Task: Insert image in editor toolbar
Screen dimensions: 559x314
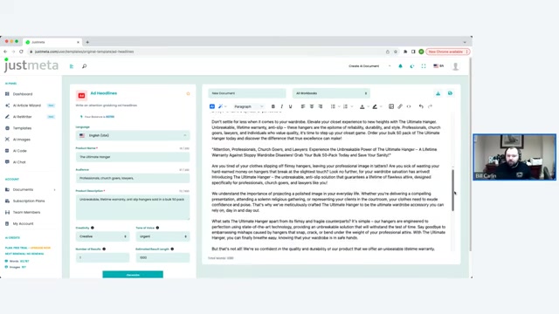Action: pos(391,106)
